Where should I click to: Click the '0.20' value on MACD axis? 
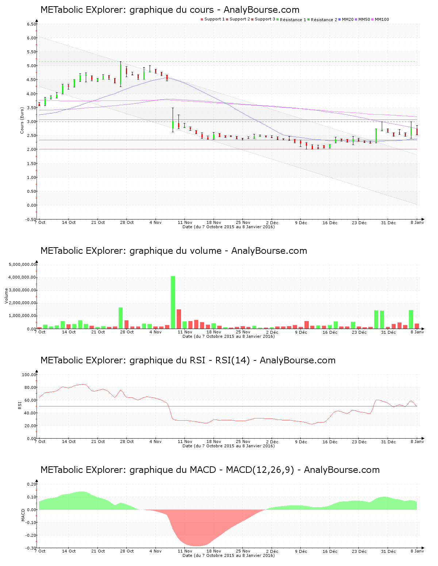pos(32,484)
